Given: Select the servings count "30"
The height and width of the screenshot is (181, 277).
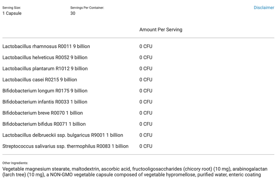Looking at the screenshot, I should click(x=73, y=14).
